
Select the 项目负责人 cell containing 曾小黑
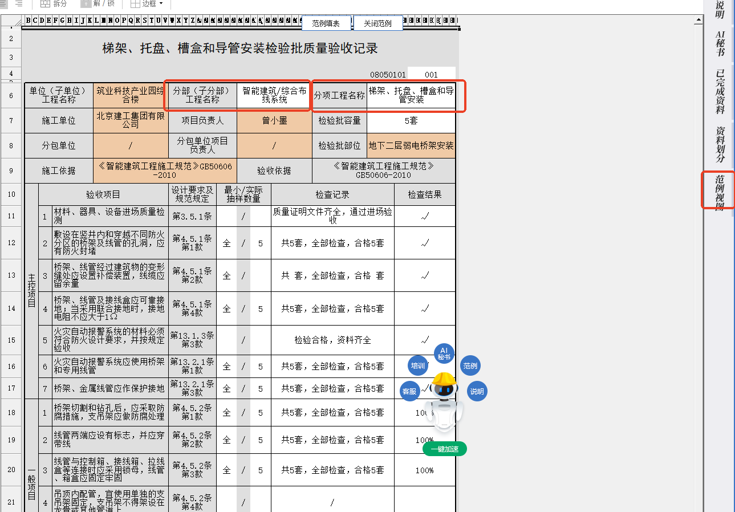tap(274, 121)
